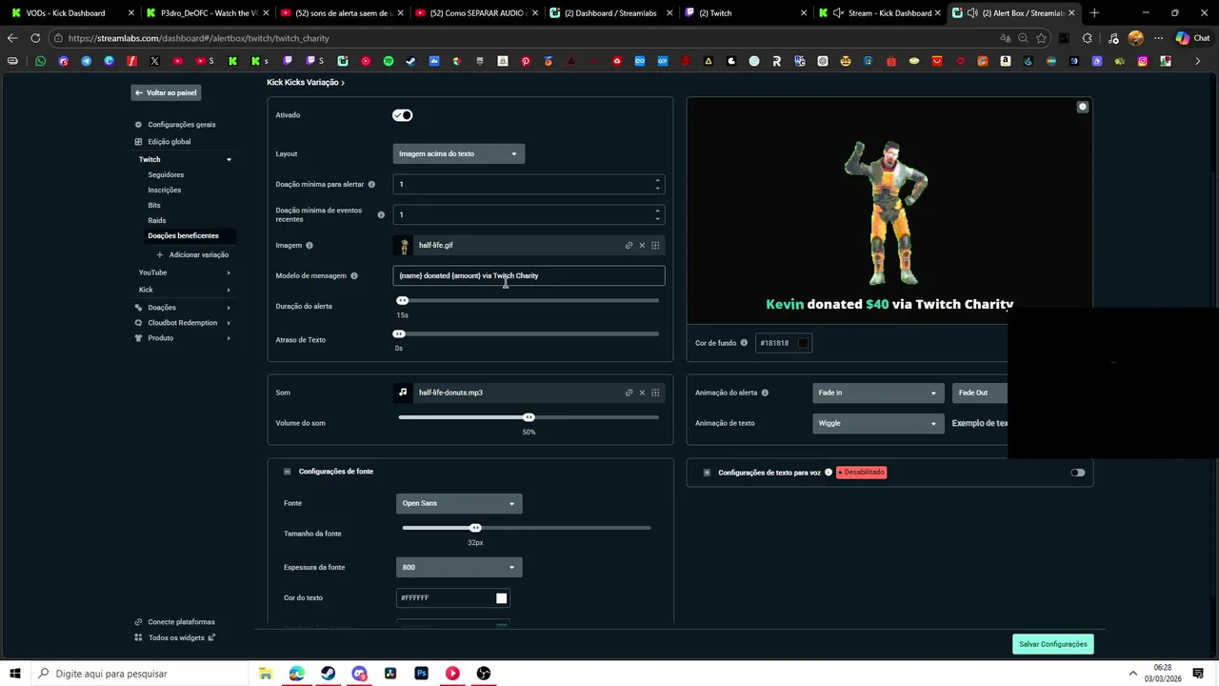This screenshot has height=686, width=1219.
Task: Enable the text-to-speech settings toggle
Action: click(1077, 473)
